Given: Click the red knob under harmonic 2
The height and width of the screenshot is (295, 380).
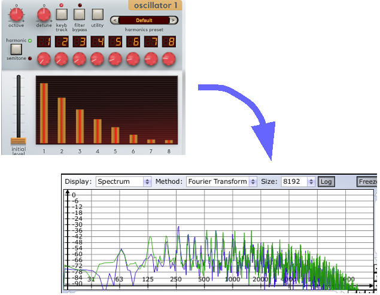Looking at the screenshot, I should pos(61,59).
